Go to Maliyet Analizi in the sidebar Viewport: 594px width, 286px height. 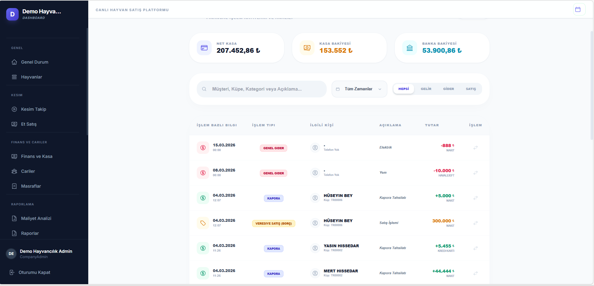click(x=36, y=218)
